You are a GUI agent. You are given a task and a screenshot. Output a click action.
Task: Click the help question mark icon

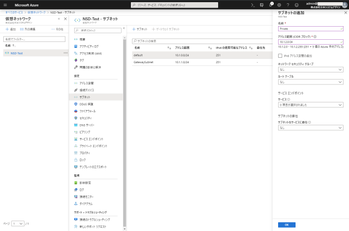click(288, 5)
